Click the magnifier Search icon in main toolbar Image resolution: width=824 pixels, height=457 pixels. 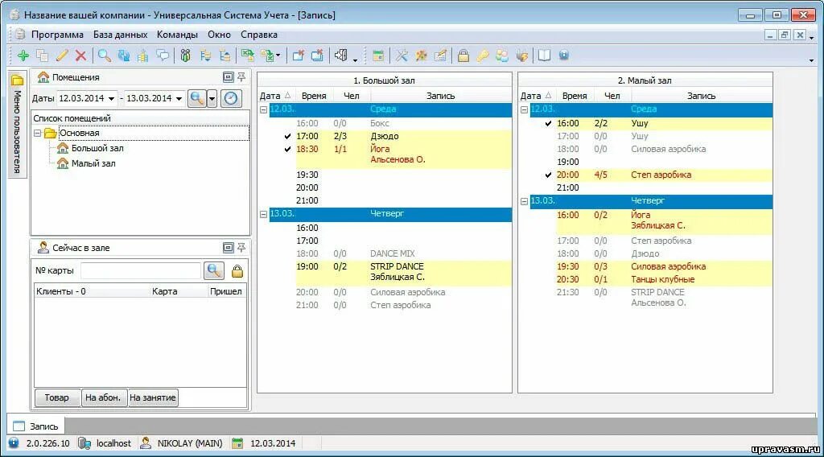[105, 56]
